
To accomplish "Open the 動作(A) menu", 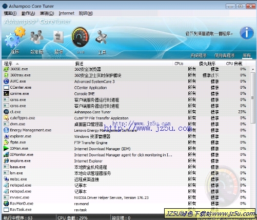I will (x=28, y=13).
